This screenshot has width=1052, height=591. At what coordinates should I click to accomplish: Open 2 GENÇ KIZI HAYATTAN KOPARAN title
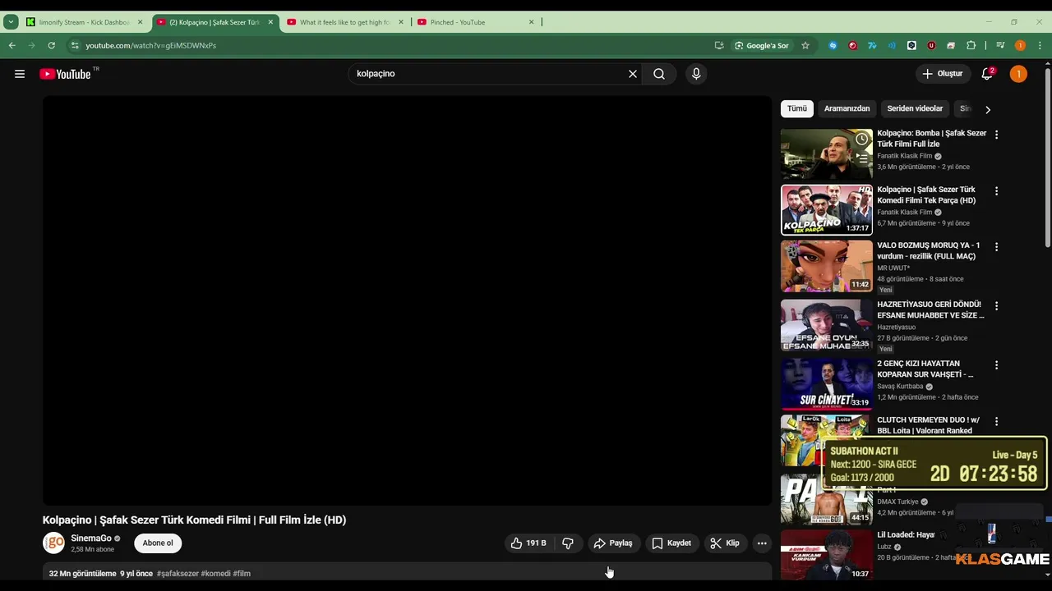click(925, 369)
